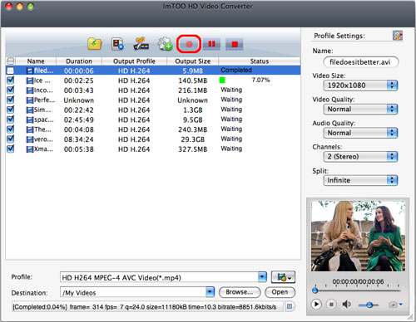Image resolution: width=416 pixels, height=322 pixels.
Task: Expand the Destination path dropdown
Action: (210, 292)
